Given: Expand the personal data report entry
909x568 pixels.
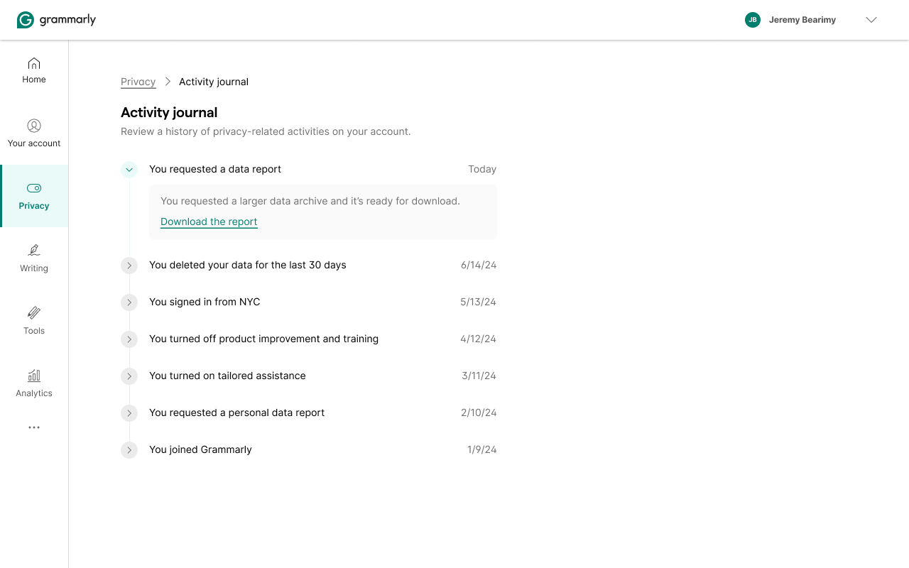Looking at the screenshot, I should pyautogui.click(x=129, y=413).
